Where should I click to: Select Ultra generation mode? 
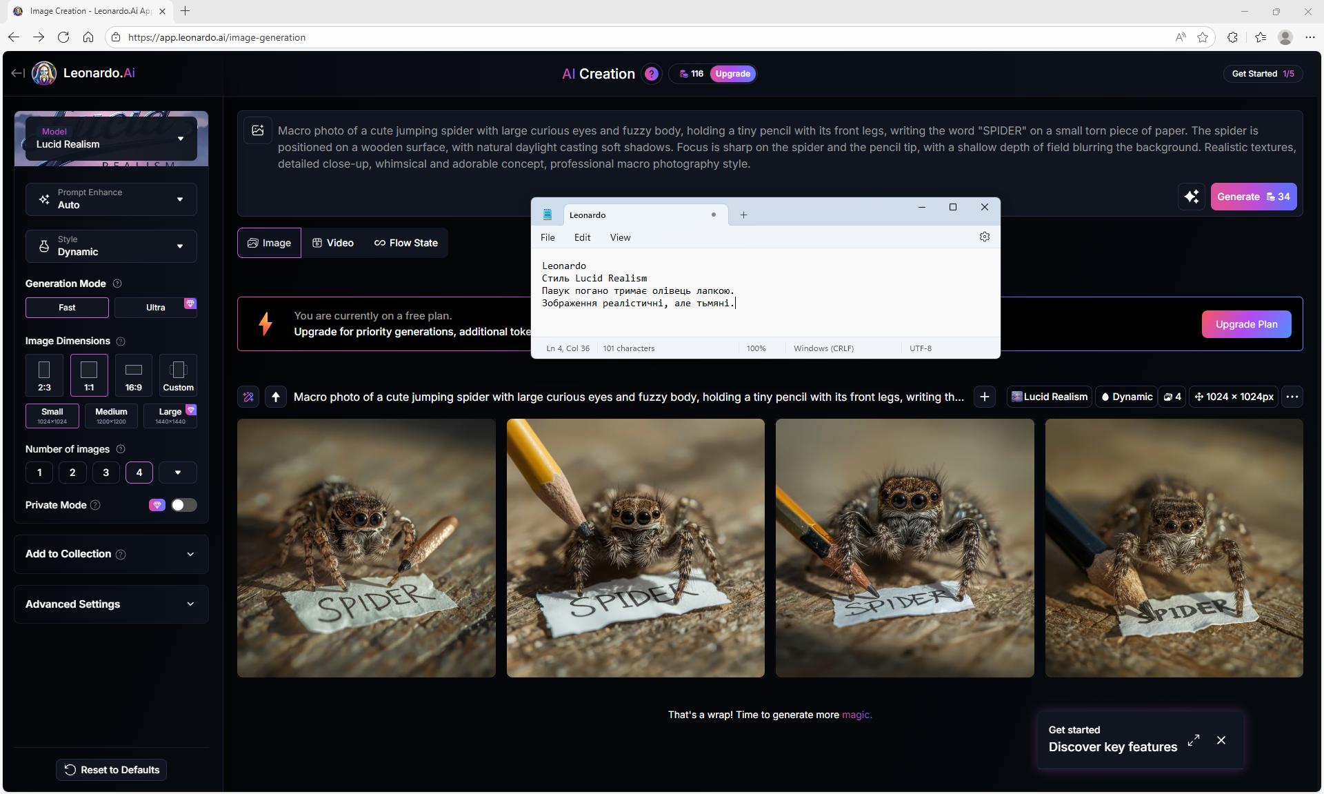pyautogui.click(x=155, y=308)
